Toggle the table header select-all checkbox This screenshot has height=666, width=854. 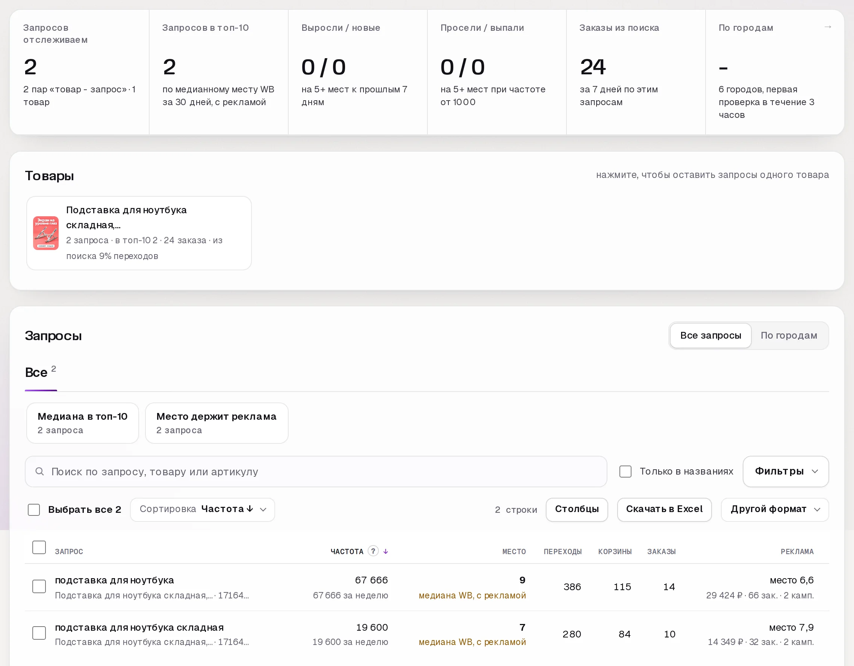[39, 547]
